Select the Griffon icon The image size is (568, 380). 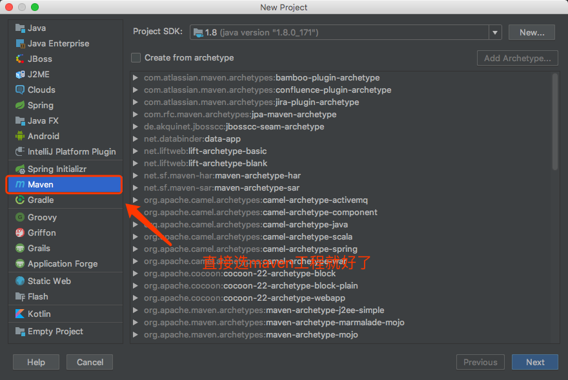(20, 233)
